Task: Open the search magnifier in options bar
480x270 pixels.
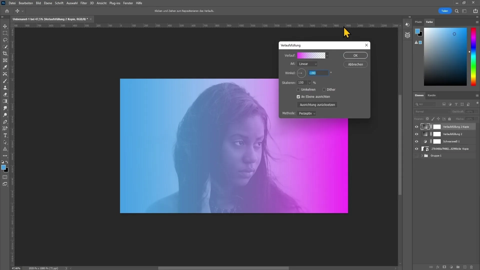Action: click(457, 11)
